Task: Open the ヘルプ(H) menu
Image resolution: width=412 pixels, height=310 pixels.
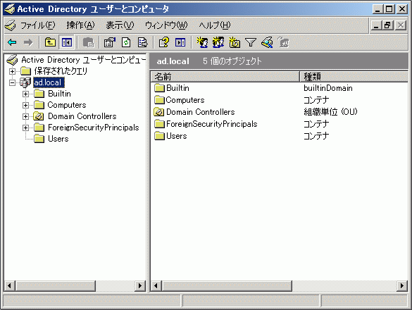Action: 214,25
